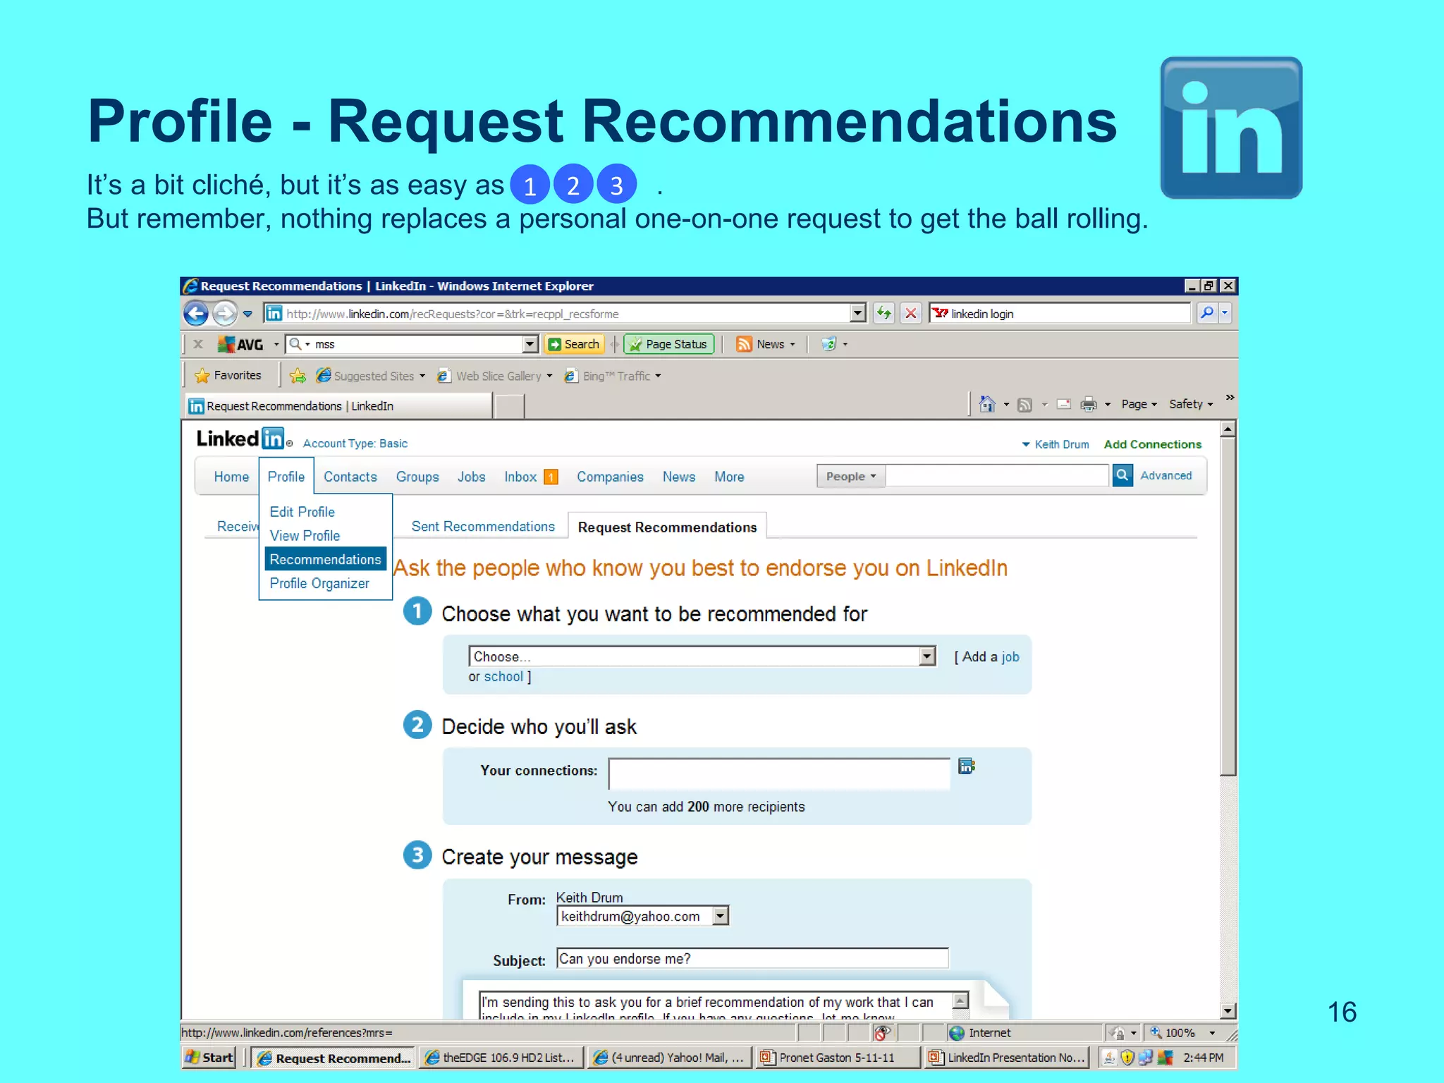Switch to theEDGE 106.9 HD2 taskbar window
Viewport: 1444px width, 1083px height.
(502, 1058)
